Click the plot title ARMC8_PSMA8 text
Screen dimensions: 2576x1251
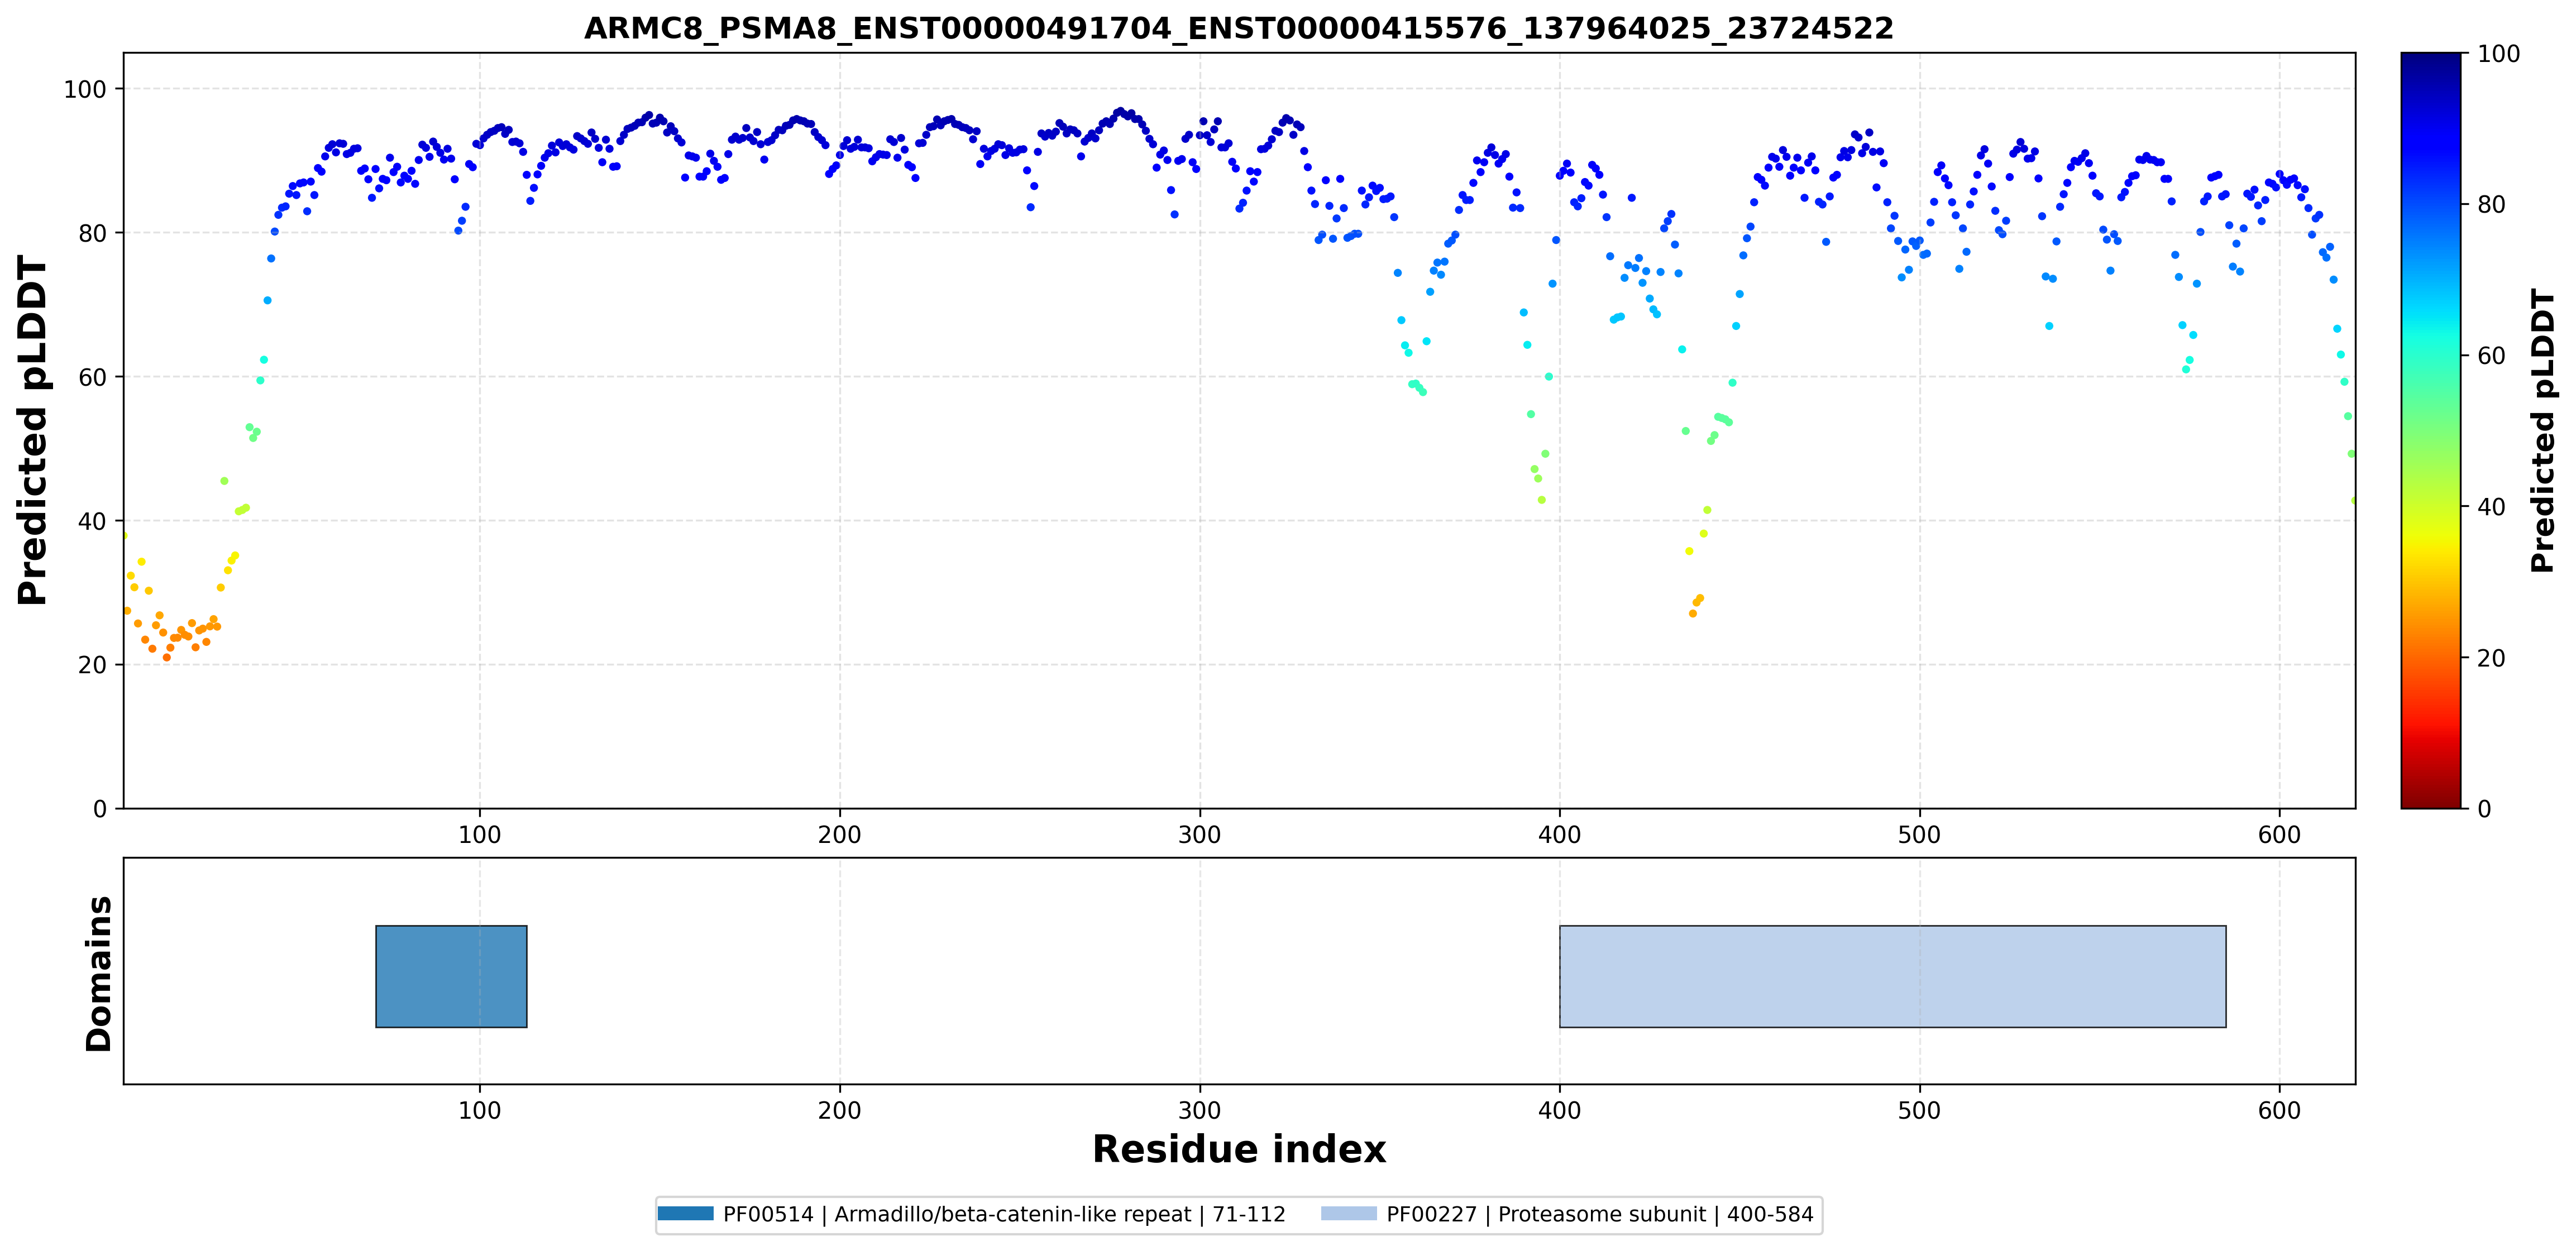(1238, 28)
